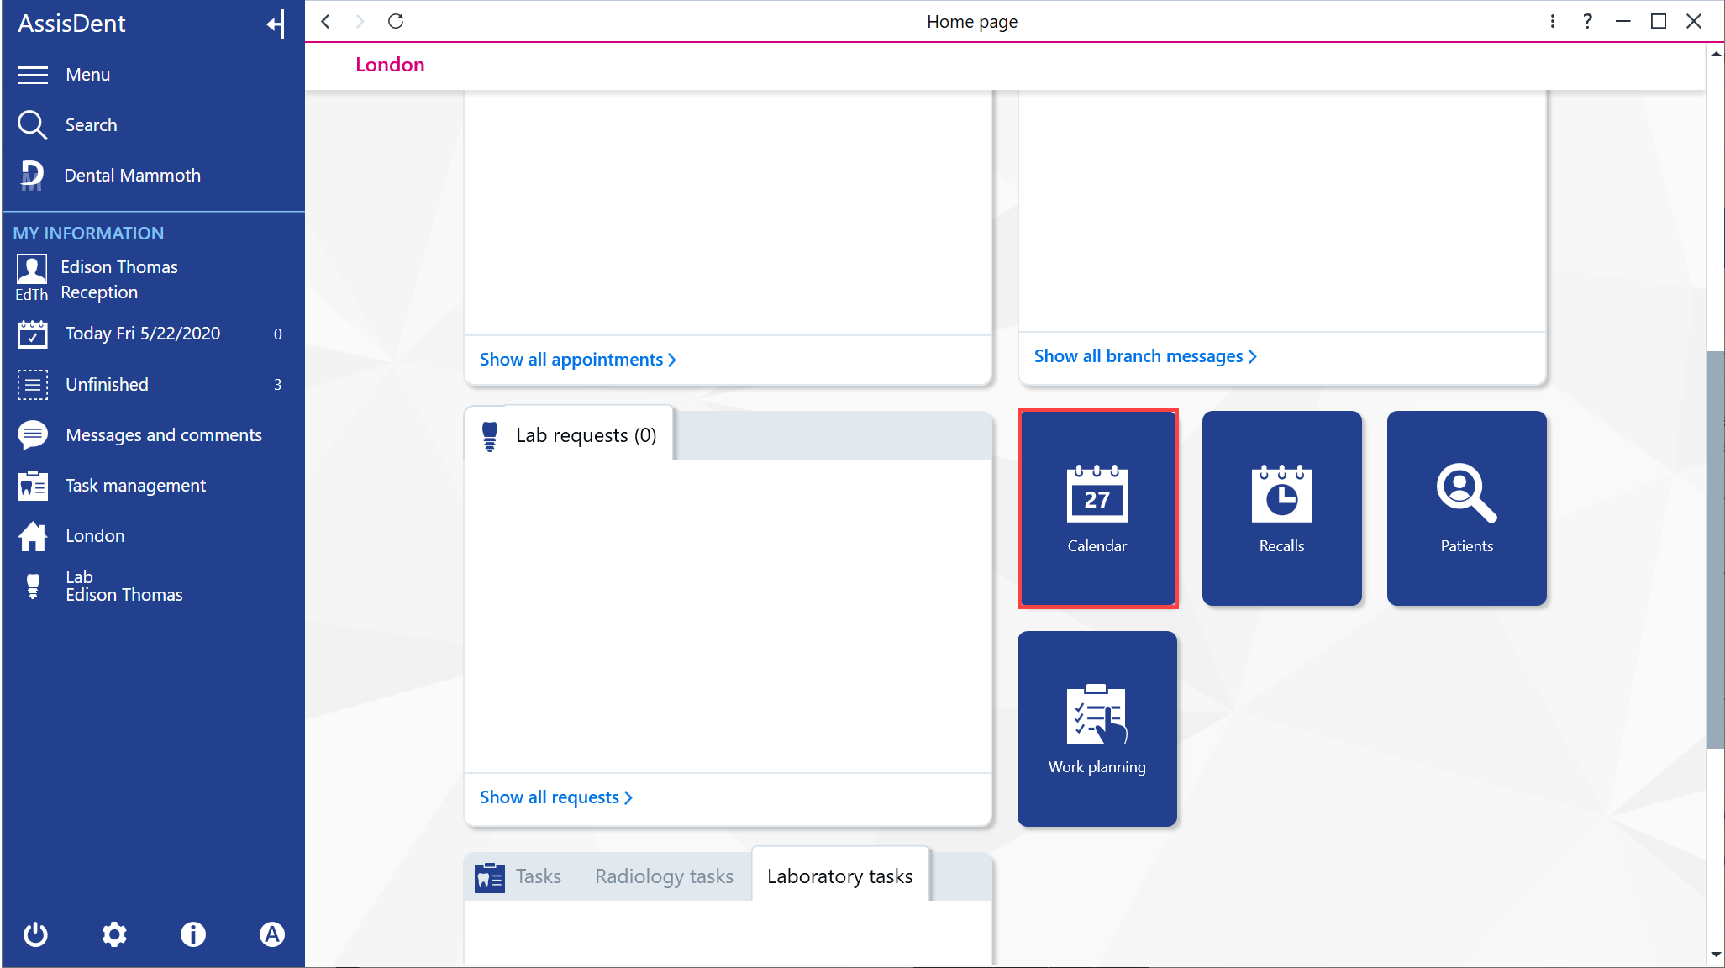This screenshot has width=1725, height=968.
Task: Open settings gear in sidebar footer
Action: pos(114,934)
